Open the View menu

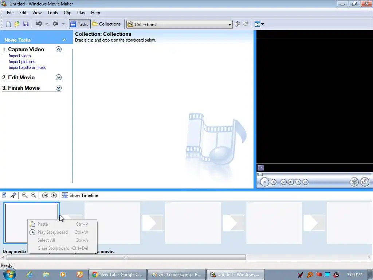tap(37, 13)
